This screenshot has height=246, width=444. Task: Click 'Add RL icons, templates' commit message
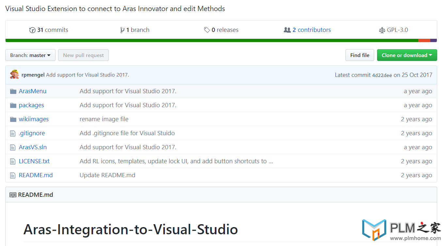coord(176,161)
